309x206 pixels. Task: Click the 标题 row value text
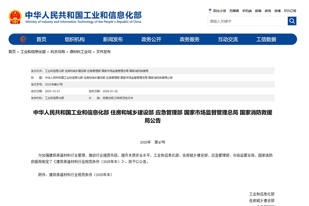coord(109,78)
